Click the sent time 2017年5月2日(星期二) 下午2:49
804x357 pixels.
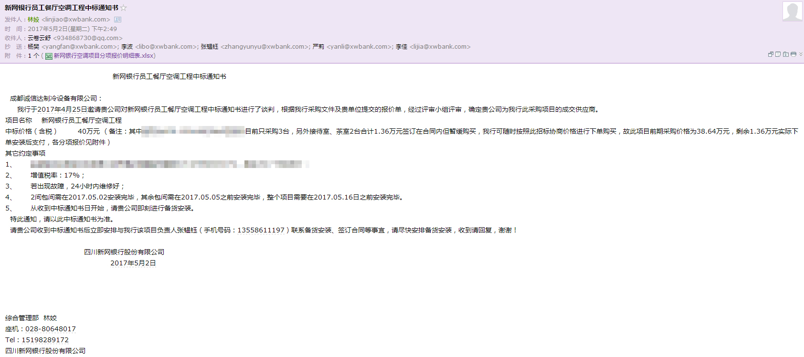coord(72,29)
